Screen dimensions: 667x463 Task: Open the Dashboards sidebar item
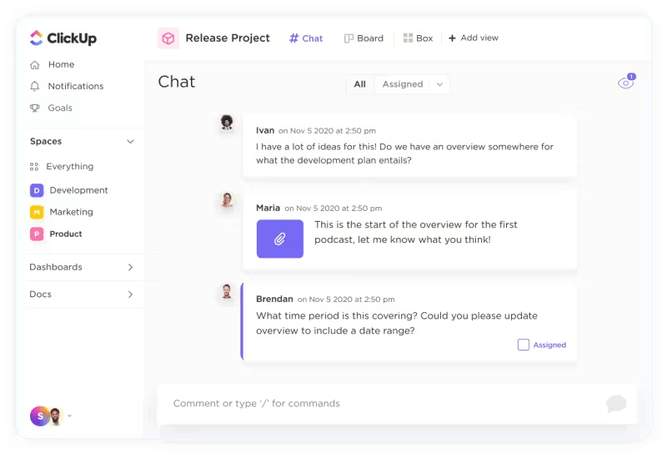click(56, 267)
